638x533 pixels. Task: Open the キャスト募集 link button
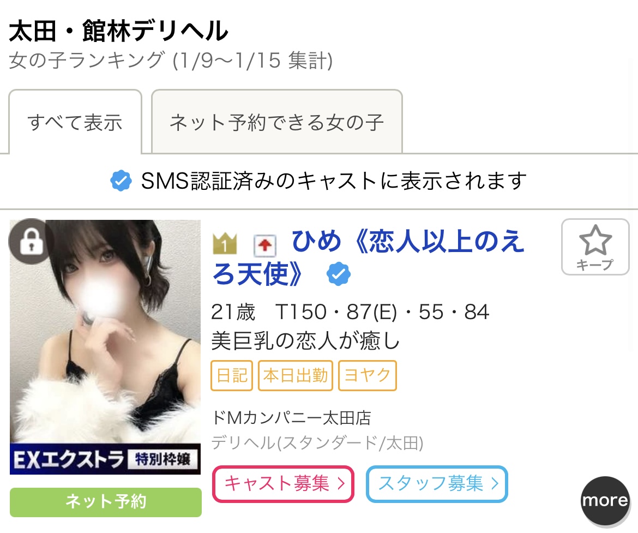[283, 484]
